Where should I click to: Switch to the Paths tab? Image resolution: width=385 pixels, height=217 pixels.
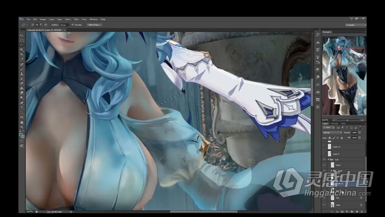point(343,123)
